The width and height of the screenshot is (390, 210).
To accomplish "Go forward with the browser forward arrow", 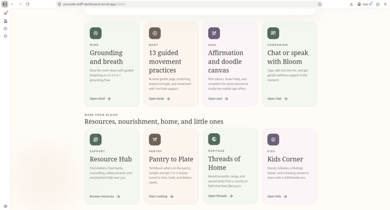I will pos(20,4).
